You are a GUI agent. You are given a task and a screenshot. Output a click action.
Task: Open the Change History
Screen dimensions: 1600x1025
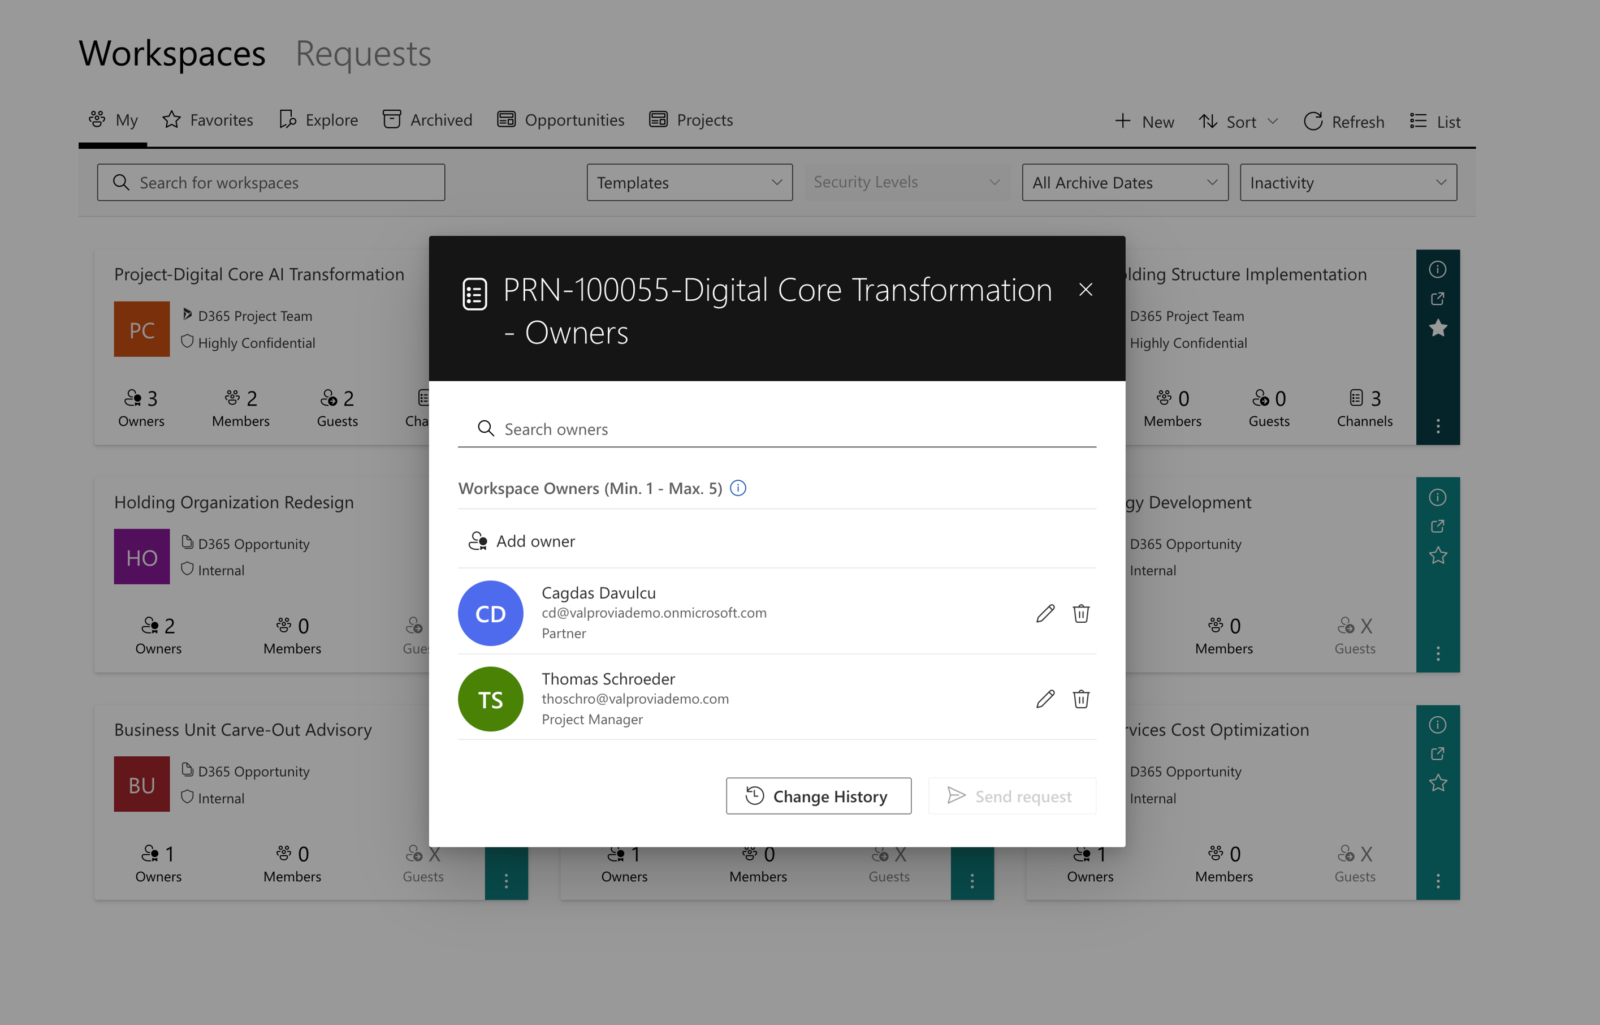coord(818,795)
